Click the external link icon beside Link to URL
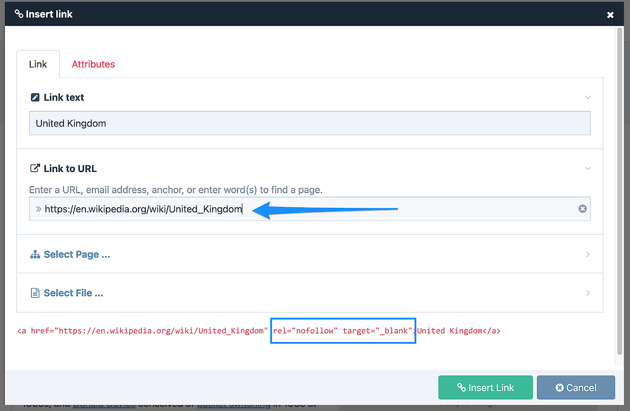Viewport: 630px width, 411px height. pos(35,168)
